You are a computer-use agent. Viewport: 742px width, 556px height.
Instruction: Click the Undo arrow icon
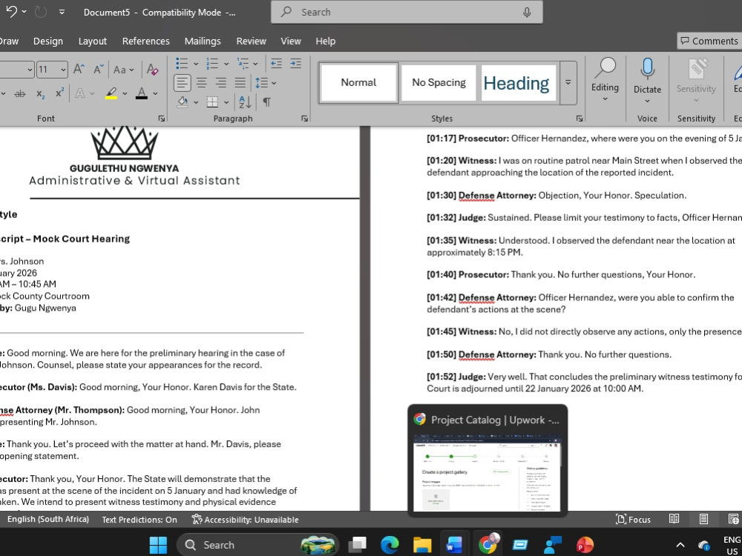point(11,11)
